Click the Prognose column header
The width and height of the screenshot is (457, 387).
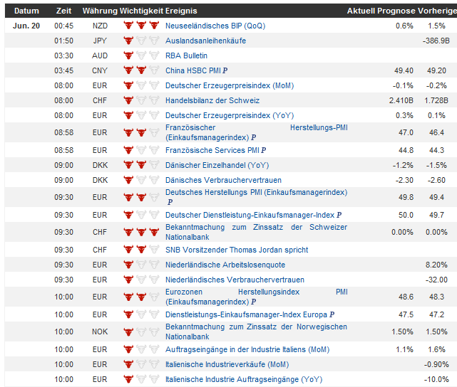[396, 11]
